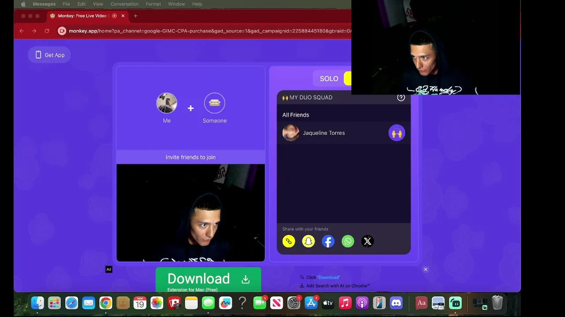Viewport: 565px width, 317px height.
Task: Close the Monkey: Free Live Video tab
Action: (x=123, y=16)
